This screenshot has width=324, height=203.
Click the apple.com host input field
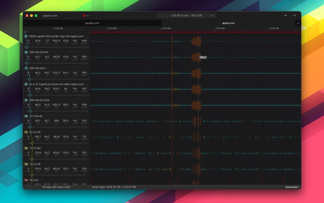(x=60, y=15)
